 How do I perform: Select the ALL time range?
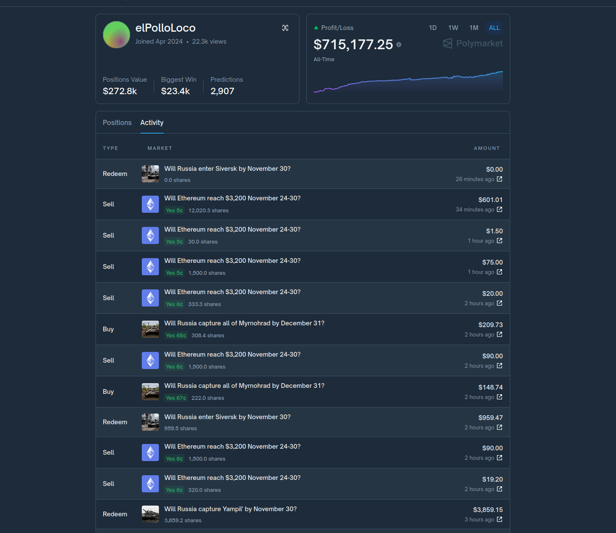click(494, 28)
